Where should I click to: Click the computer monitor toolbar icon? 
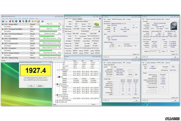point(23,21)
